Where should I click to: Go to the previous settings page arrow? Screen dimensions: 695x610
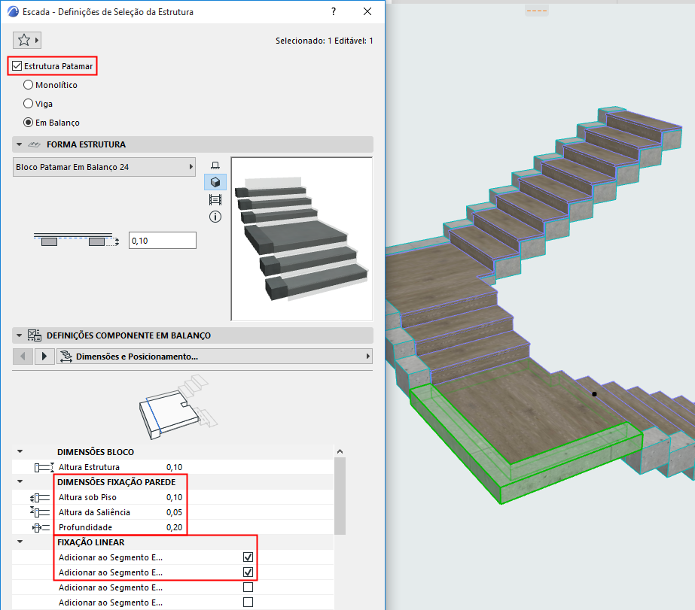pyautogui.click(x=23, y=356)
